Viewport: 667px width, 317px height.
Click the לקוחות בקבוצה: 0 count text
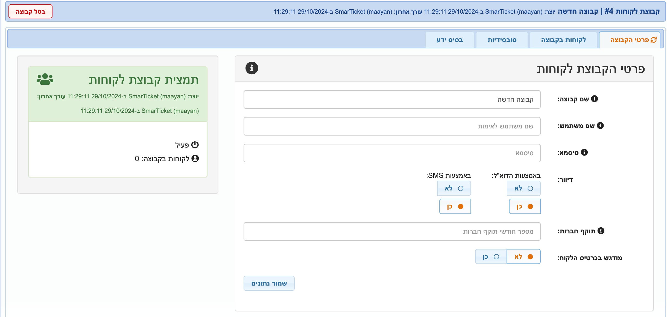(x=162, y=159)
